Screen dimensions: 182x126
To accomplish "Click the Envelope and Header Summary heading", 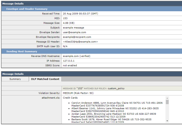I will point(27,9).
